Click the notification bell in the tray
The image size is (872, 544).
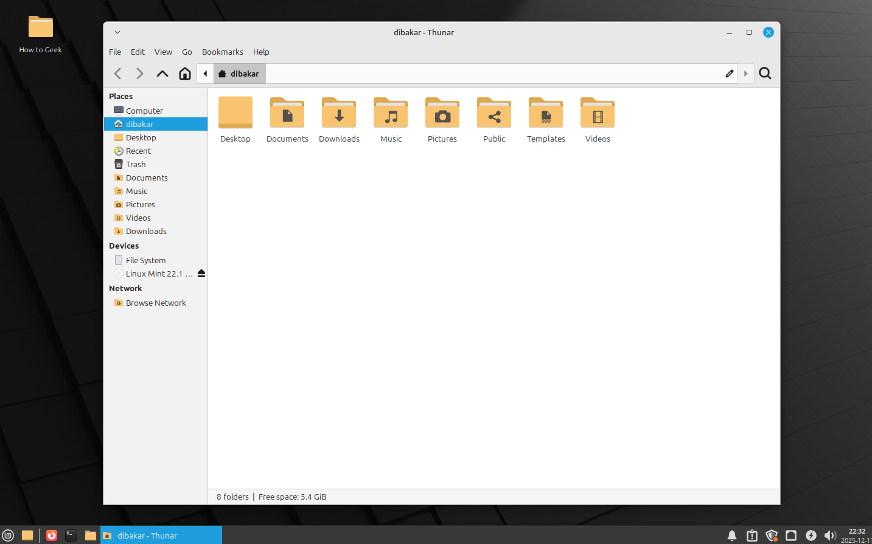point(731,535)
